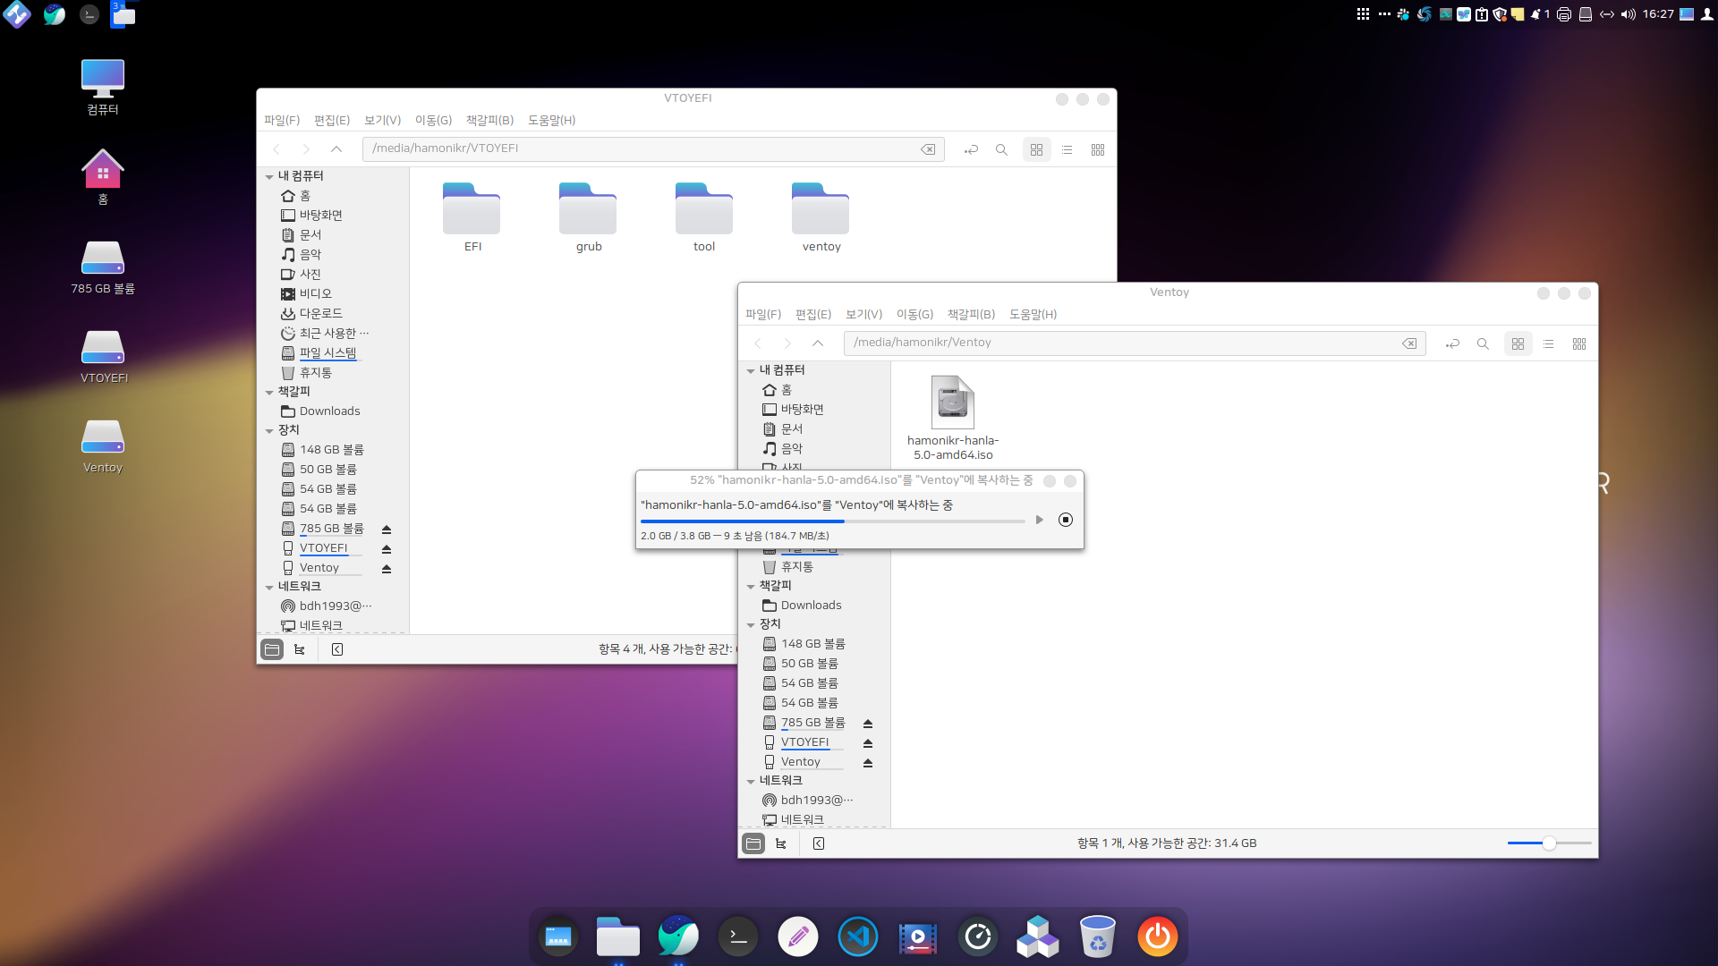Image resolution: width=1718 pixels, height=966 pixels.
Task: Go up one folder in VTOYEFI window
Action: 336,149
